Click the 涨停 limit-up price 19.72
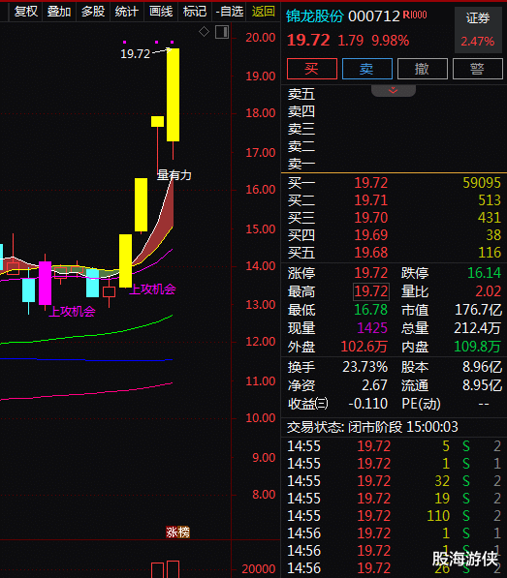Image resolution: width=507 pixels, height=578 pixels. point(371,273)
